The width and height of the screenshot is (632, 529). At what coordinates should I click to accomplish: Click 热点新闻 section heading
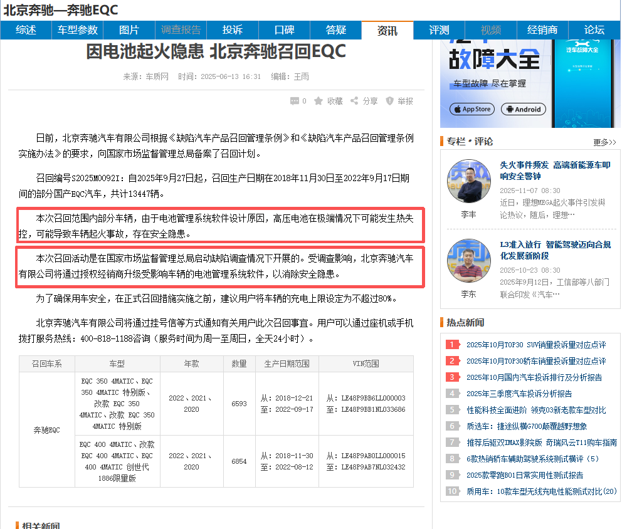click(465, 323)
